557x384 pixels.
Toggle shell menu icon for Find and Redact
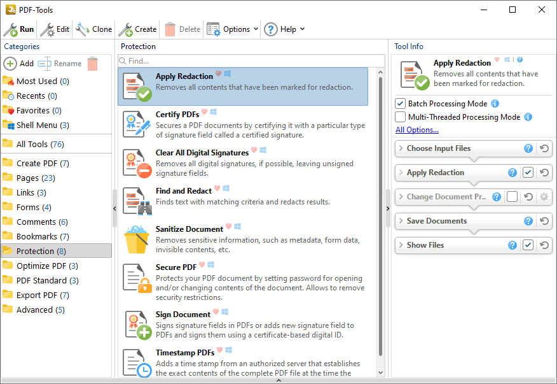[226, 188]
